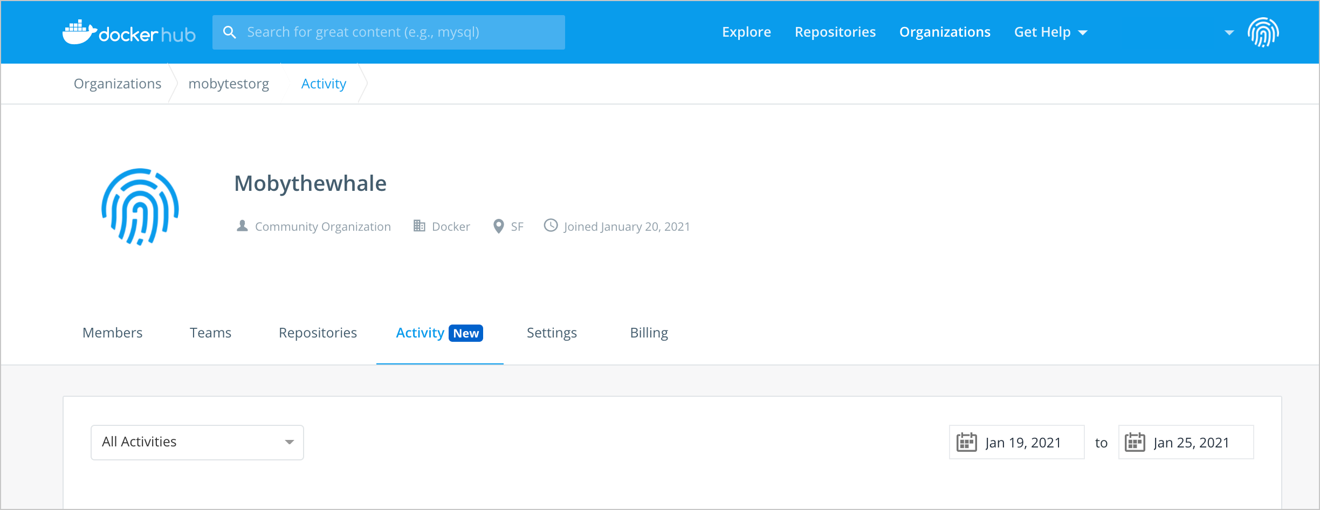Click the clock icon near the joined date
Screen dimensions: 1320x510
[551, 226]
